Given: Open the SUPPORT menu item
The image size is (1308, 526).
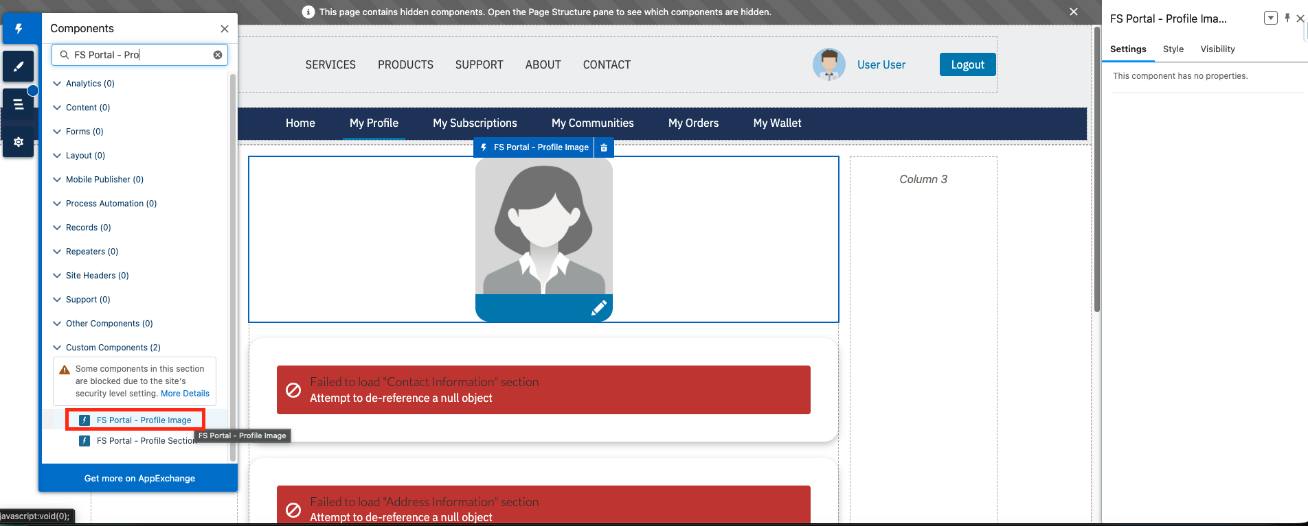Looking at the screenshot, I should 480,64.
